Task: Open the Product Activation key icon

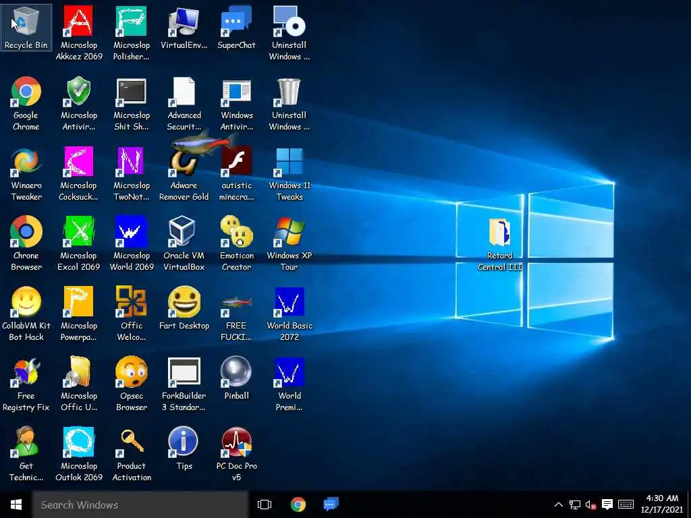Action: pyautogui.click(x=132, y=454)
